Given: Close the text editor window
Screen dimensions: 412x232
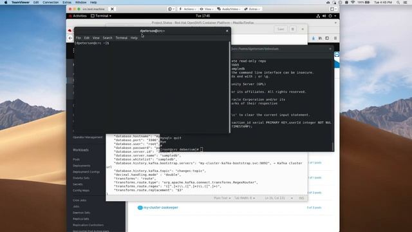Looking at the screenshot, I should pos(303,29).
